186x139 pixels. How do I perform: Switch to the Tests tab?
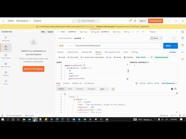tap(126, 52)
